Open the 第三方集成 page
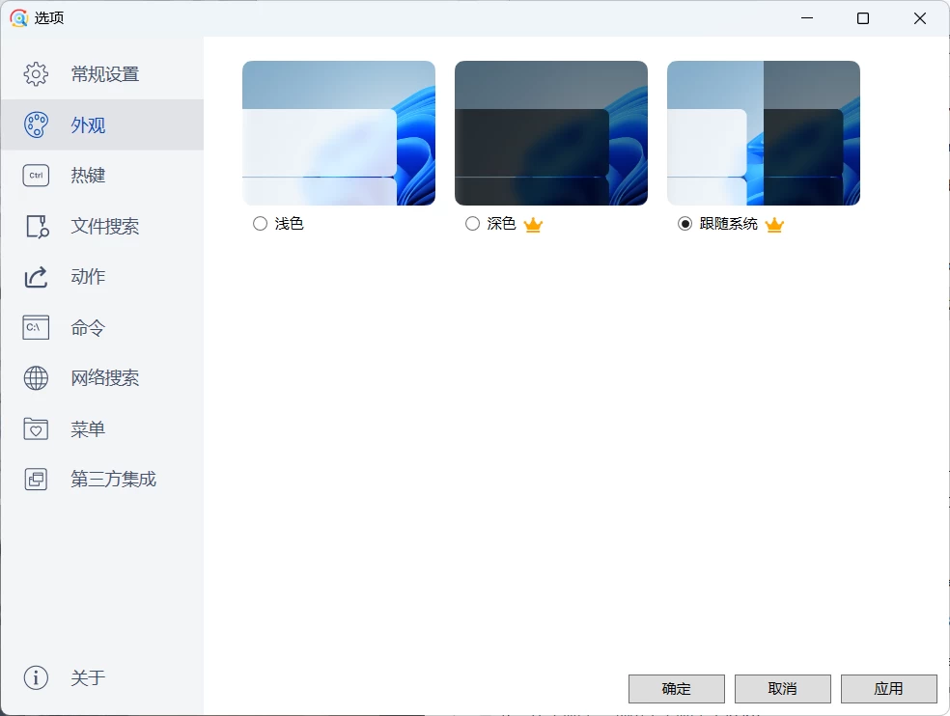Image resolution: width=950 pixels, height=716 pixels. [x=101, y=480]
